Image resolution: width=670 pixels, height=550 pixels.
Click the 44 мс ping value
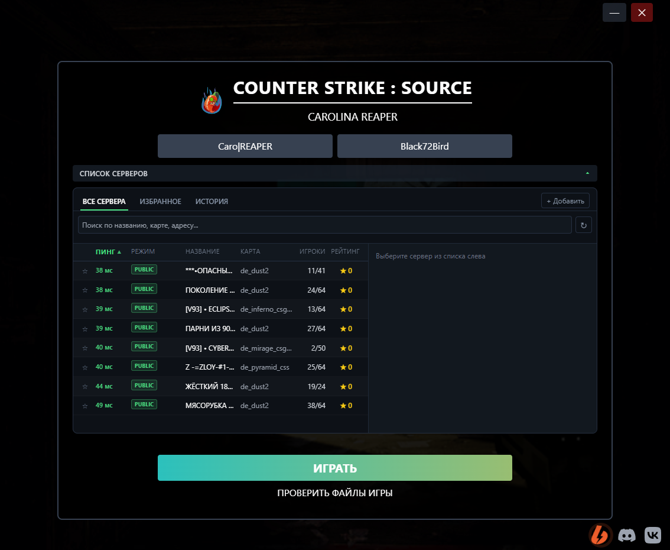[104, 386]
